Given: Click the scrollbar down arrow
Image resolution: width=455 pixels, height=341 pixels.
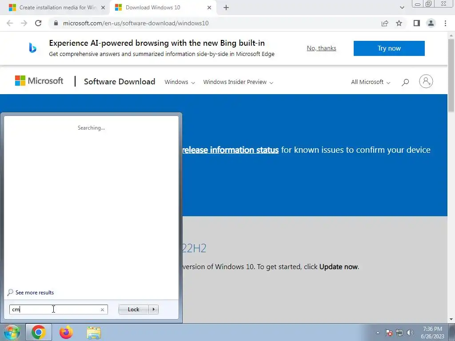Looking at the screenshot, I should [x=451, y=320].
